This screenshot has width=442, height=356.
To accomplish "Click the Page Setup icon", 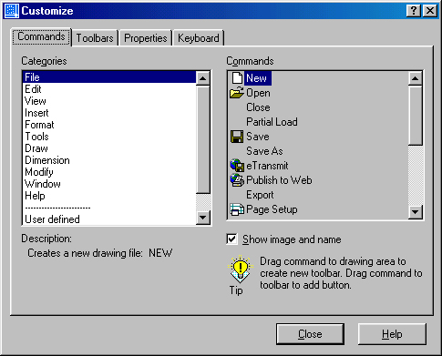I will (x=237, y=209).
